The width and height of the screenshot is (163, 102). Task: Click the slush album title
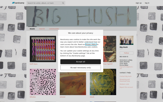92,97
